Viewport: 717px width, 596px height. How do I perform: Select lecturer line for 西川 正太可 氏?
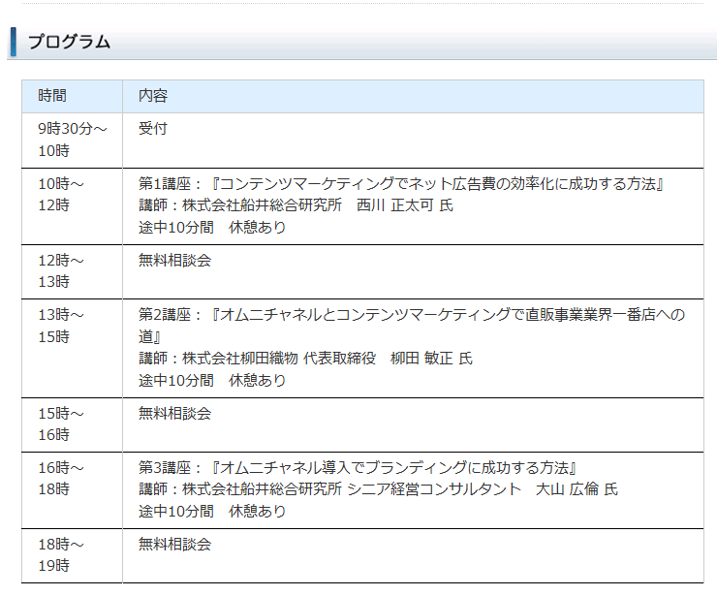point(296,205)
